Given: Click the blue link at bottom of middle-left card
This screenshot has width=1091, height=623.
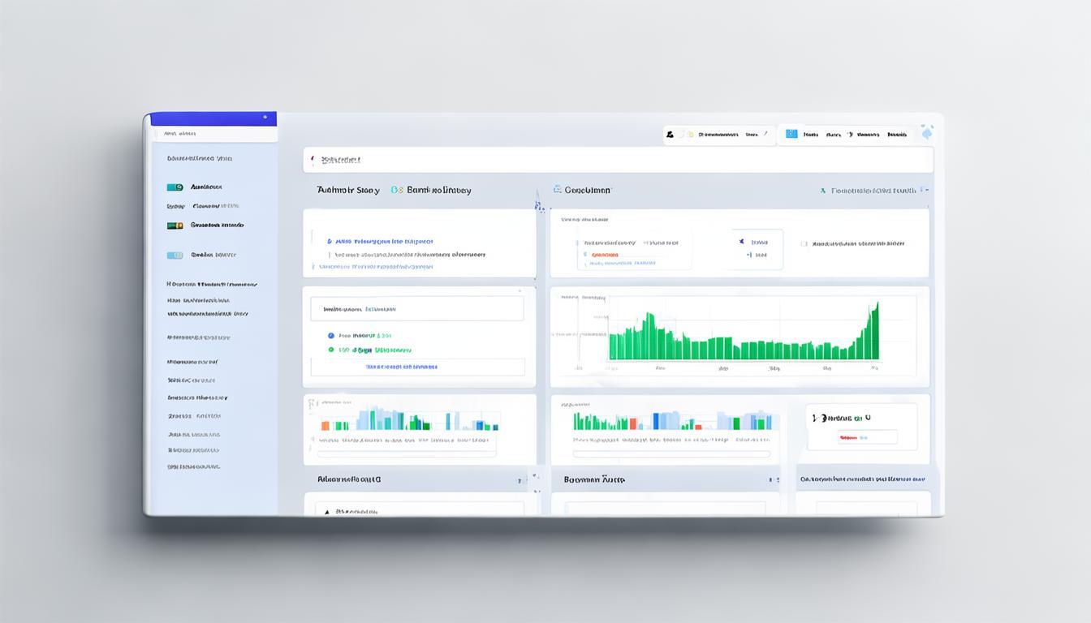Looking at the screenshot, I should click(x=401, y=367).
